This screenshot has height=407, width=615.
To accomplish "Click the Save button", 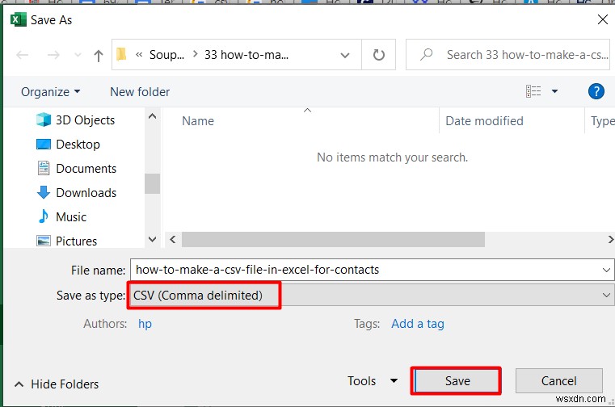I will [457, 380].
